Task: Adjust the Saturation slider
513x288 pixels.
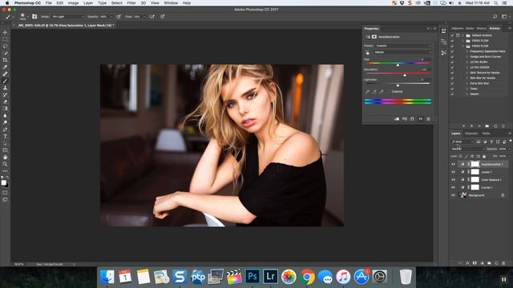Action: (x=405, y=74)
